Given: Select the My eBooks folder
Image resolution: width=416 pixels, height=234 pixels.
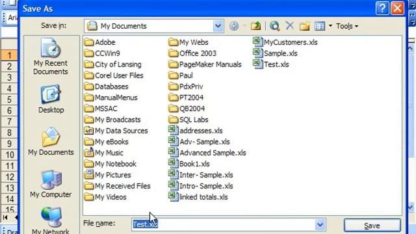Looking at the screenshot, I should pos(107,142).
